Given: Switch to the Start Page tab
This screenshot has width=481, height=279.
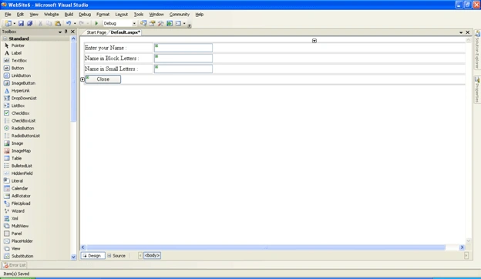Looking at the screenshot, I should [x=96, y=32].
